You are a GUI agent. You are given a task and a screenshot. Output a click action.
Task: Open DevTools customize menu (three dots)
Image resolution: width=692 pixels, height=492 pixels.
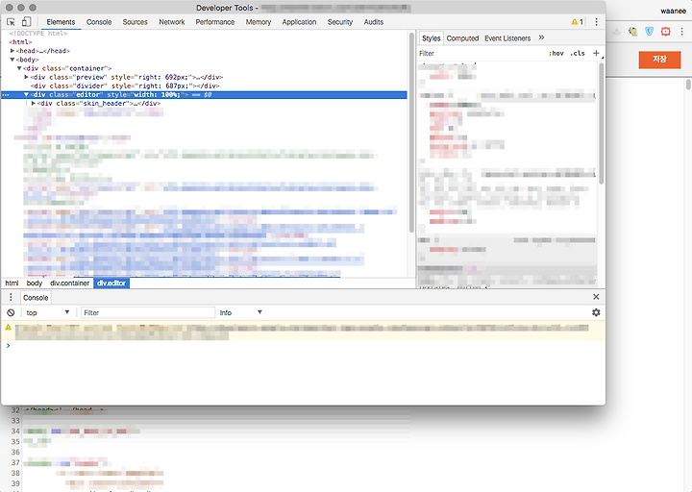coord(596,22)
